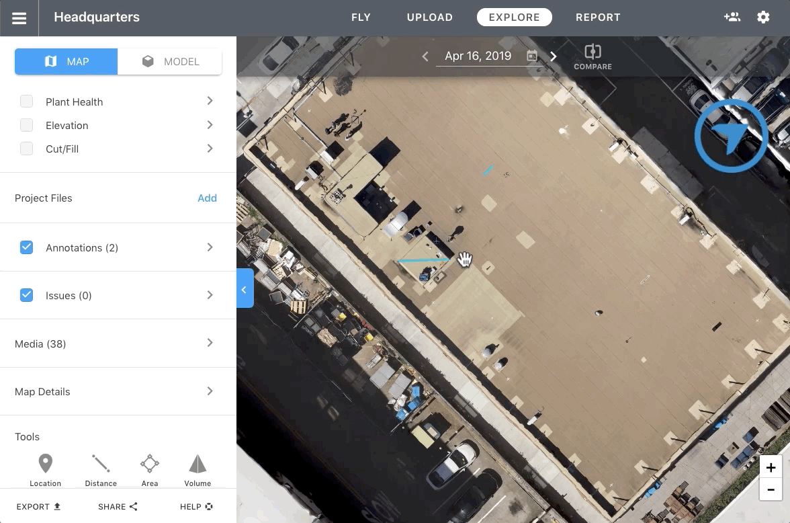Select the Area measurement tool
Viewport: 790px width, 523px height.
click(x=150, y=470)
